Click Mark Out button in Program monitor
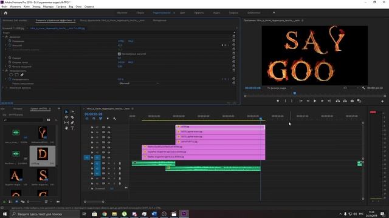The width and height of the screenshot is (389, 218). tap(292, 101)
